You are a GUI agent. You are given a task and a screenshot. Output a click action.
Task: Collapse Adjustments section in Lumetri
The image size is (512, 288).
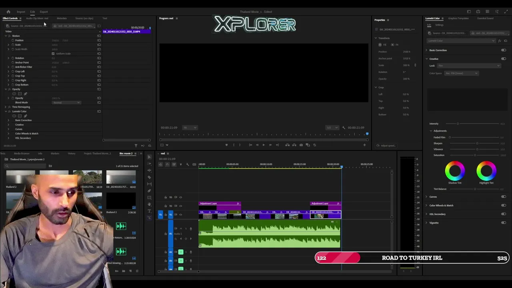(431, 131)
